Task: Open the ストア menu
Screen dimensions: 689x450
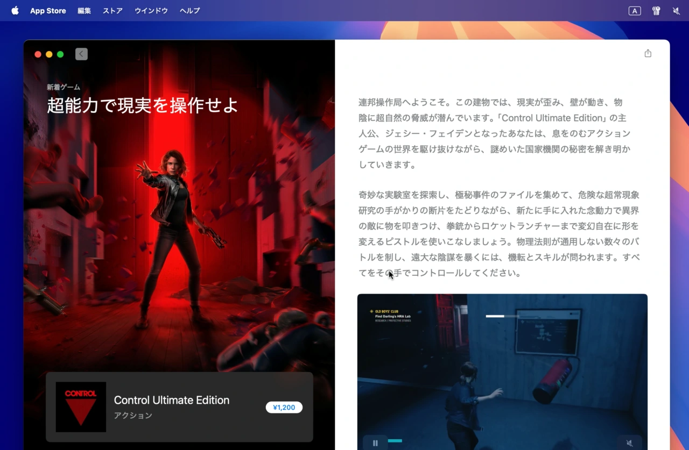Action: tap(113, 11)
